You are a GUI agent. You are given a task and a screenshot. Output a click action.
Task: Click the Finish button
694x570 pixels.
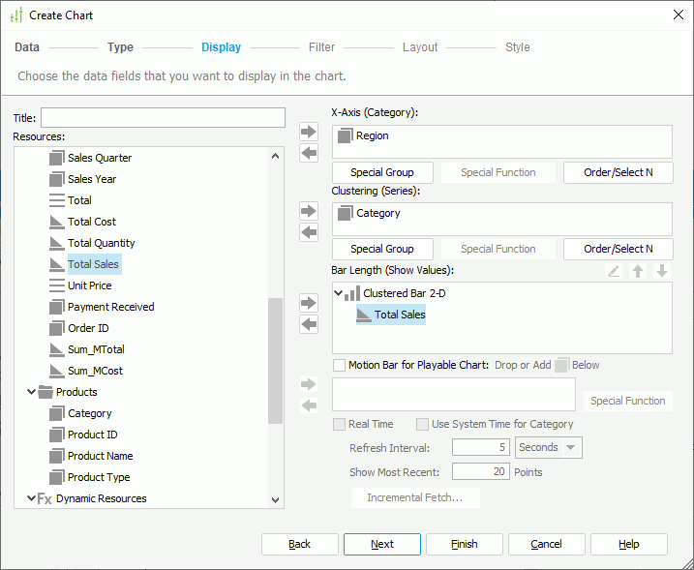[465, 544]
